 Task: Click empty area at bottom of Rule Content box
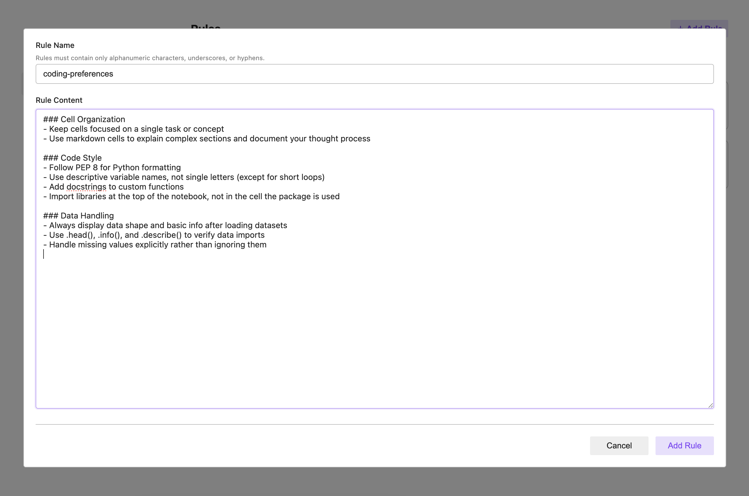[374, 348]
